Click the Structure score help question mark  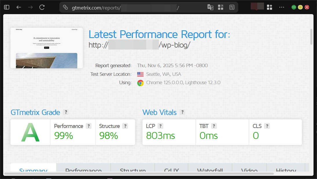click(x=125, y=126)
